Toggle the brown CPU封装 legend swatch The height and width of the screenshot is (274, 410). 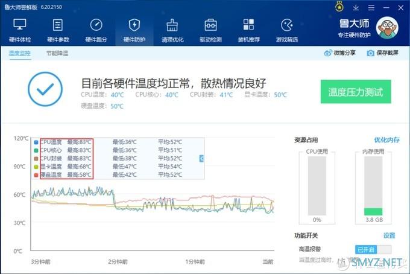pyautogui.click(x=36, y=159)
